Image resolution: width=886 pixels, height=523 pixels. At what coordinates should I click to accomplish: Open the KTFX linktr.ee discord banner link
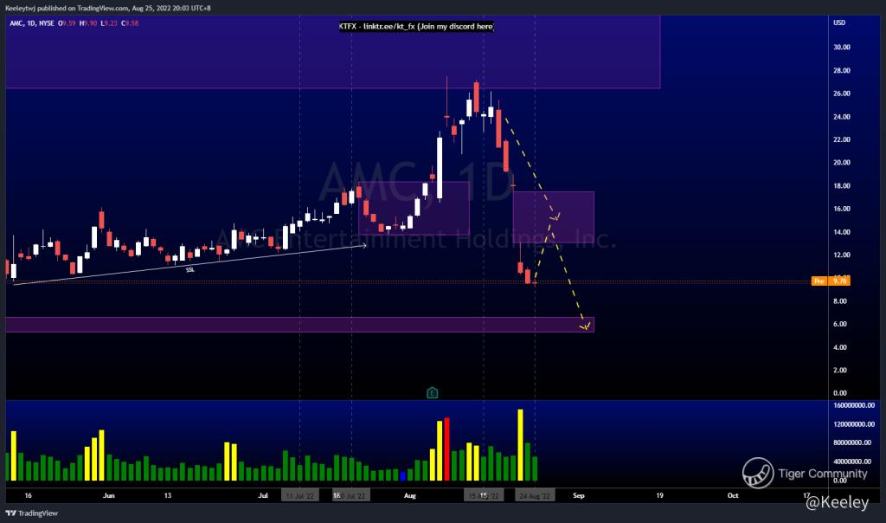(x=416, y=27)
